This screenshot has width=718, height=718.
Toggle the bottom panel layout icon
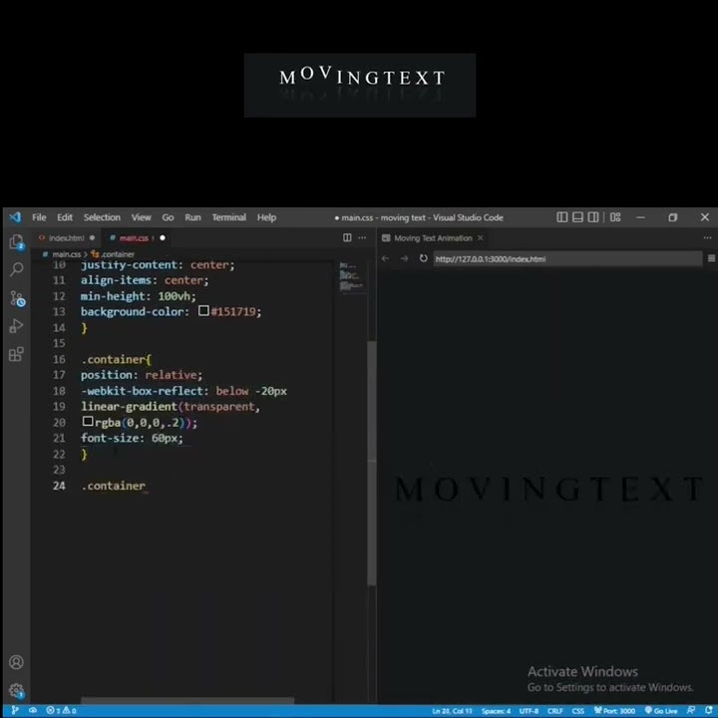577,217
